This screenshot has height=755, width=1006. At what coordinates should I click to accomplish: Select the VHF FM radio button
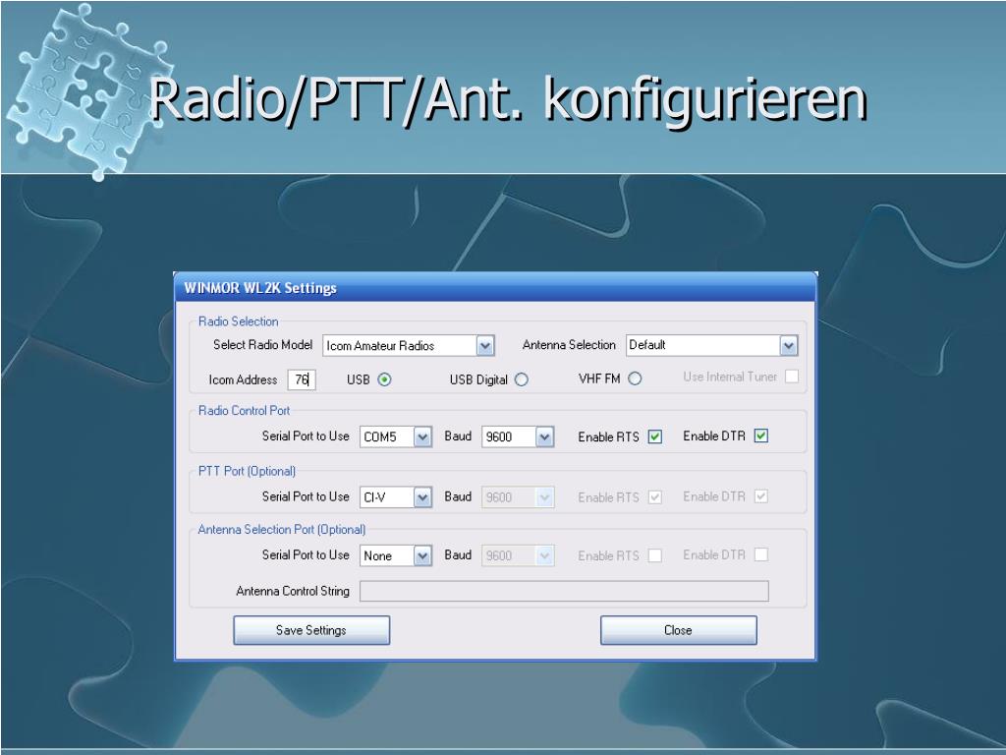635,378
